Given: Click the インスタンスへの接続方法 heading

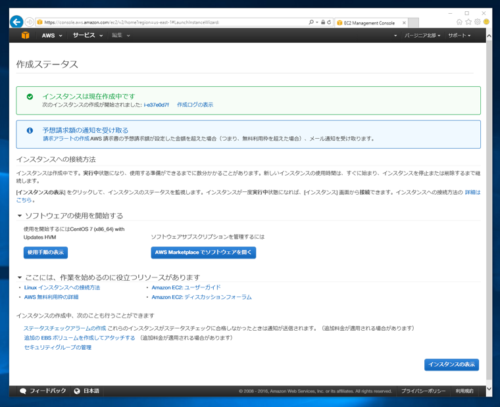Looking at the screenshot, I should (56, 159).
